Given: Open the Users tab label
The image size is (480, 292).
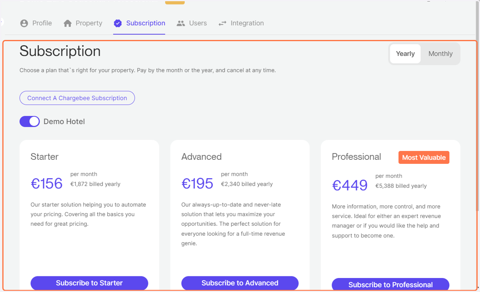Looking at the screenshot, I should [198, 23].
